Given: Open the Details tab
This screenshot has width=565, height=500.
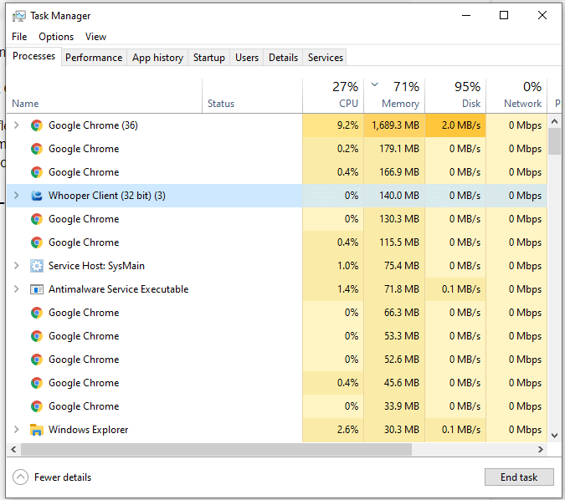Looking at the screenshot, I should [x=283, y=58].
